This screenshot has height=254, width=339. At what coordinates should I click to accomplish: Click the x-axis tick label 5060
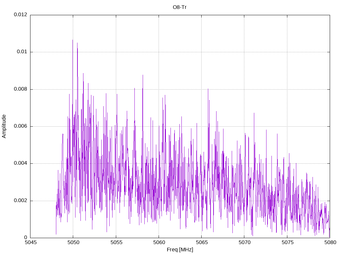point(159,242)
